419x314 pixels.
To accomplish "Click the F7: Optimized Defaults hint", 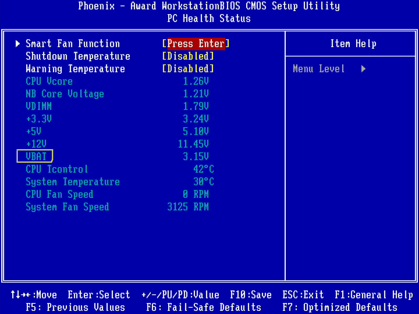I will (x=340, y=307).
